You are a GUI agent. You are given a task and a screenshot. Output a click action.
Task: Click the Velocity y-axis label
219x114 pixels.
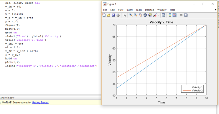click(110, 60)
